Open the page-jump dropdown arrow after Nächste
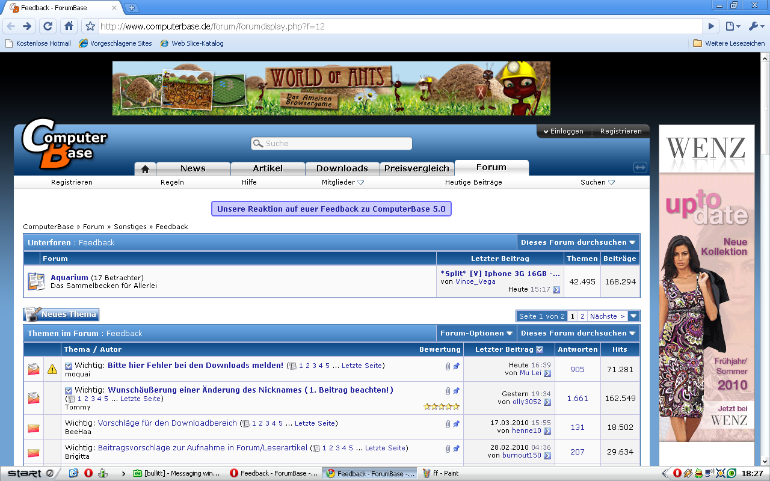 633,316
